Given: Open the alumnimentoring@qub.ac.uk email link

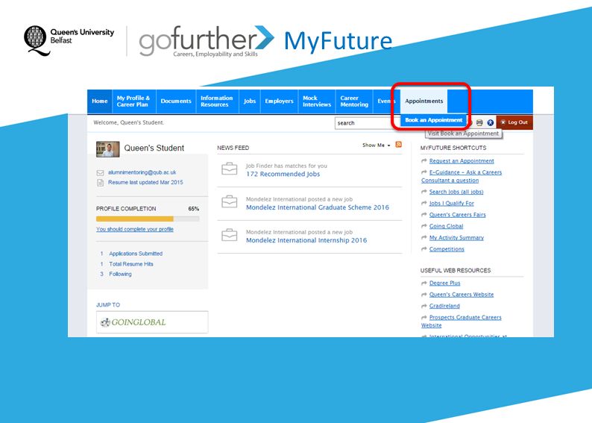Looking at the screenshot, I should click(x=142, y=172).
